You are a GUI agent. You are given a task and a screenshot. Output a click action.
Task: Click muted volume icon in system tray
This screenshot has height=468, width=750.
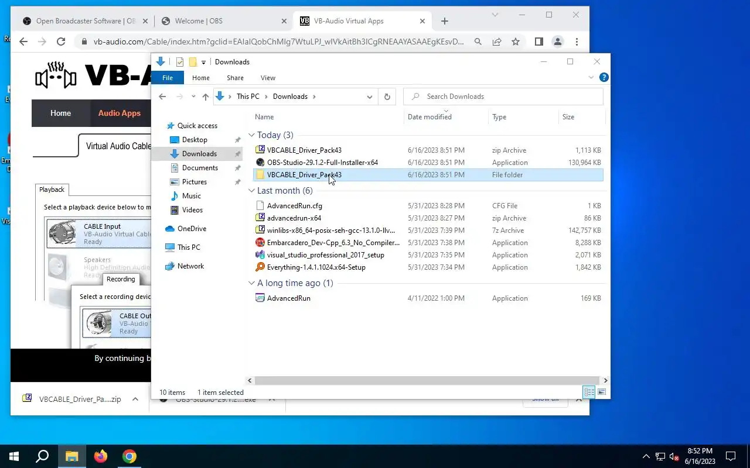(x=674, y=456)
